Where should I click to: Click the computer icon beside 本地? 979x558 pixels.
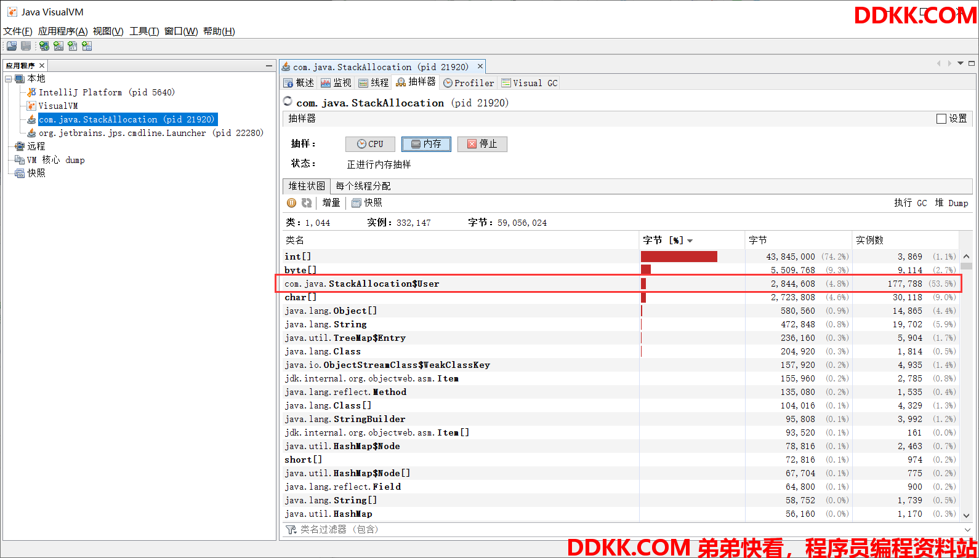[20, 79]
